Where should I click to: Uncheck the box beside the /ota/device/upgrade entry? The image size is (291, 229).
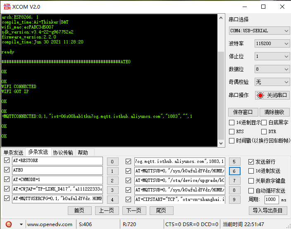(128, 180)
